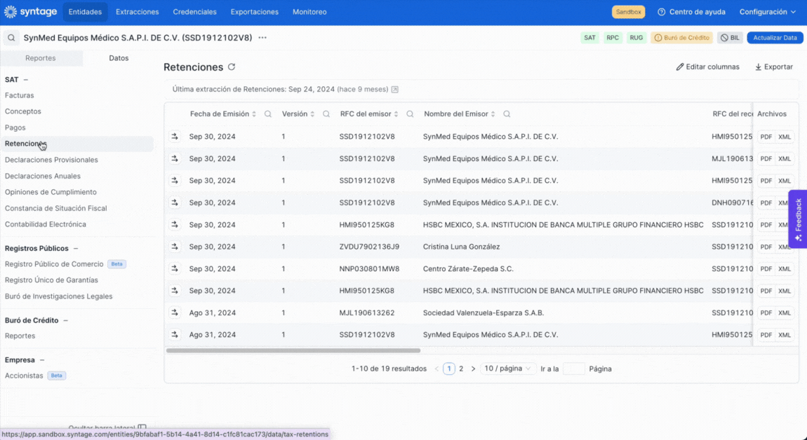Open Facturas in the SAT sidebar

[20, 95]
